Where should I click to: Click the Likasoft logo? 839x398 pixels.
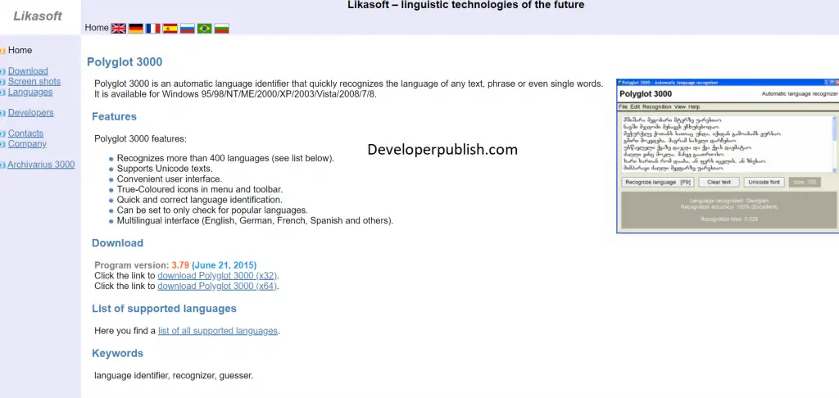click(38, 16)
